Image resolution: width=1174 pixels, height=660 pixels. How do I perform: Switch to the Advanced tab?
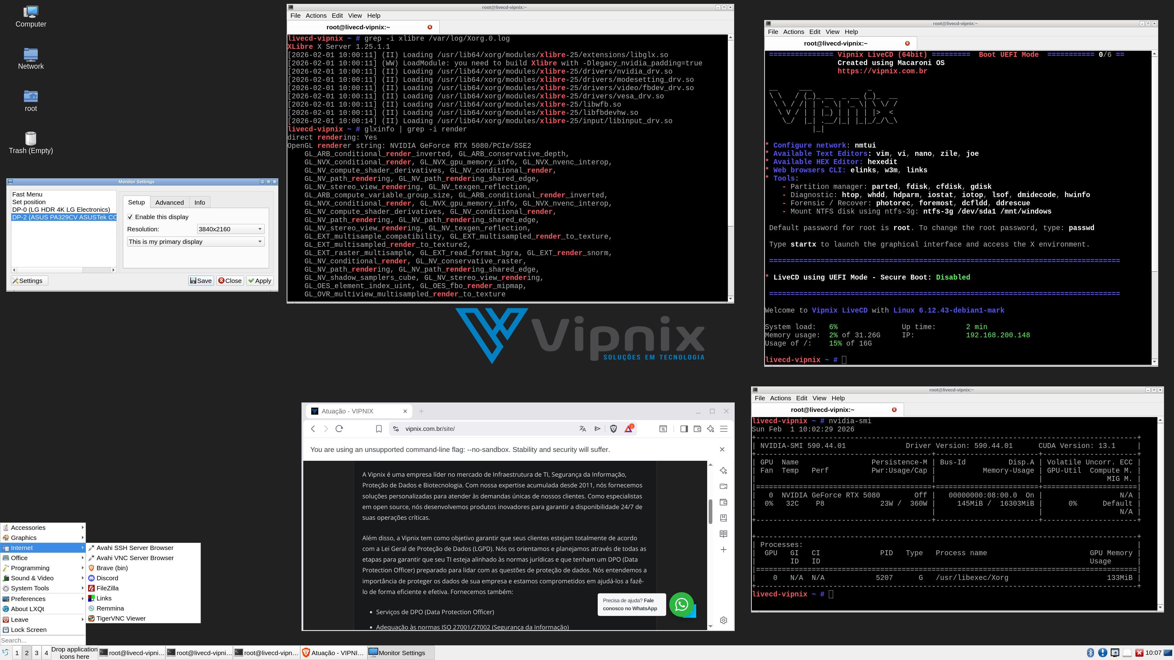[x=170, y=203]
